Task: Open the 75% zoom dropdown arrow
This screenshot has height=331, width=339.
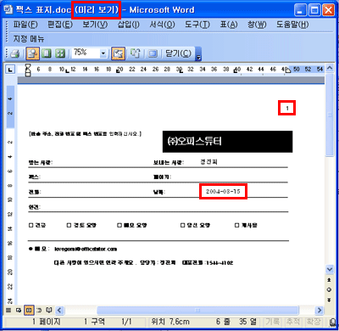Action: click(103, 53)
